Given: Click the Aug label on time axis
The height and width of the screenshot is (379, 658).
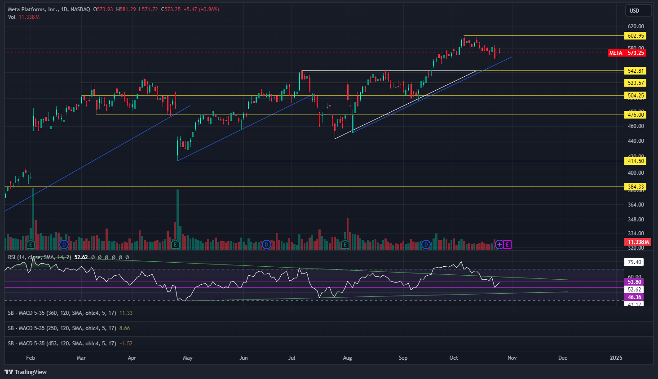Looking at the screenshot, I should pos(347,358).
